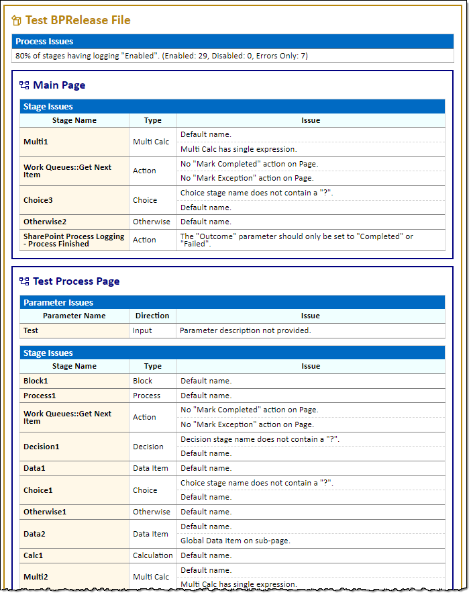Select the Multi1 stage name cell
This screenshot has height=595, width=471.
pyautogui.click(x=74, y=142)
